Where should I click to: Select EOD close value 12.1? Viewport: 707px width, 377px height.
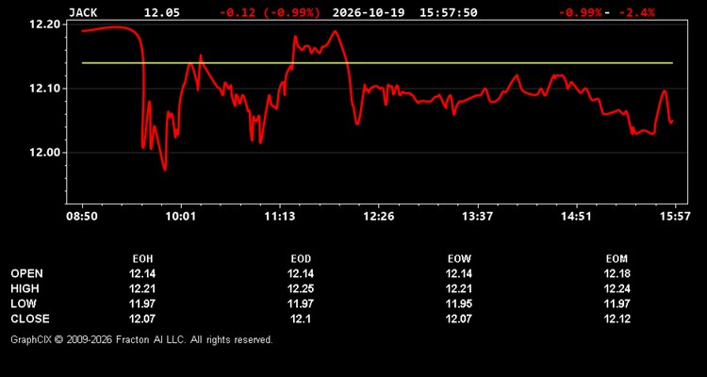(301, 319)
